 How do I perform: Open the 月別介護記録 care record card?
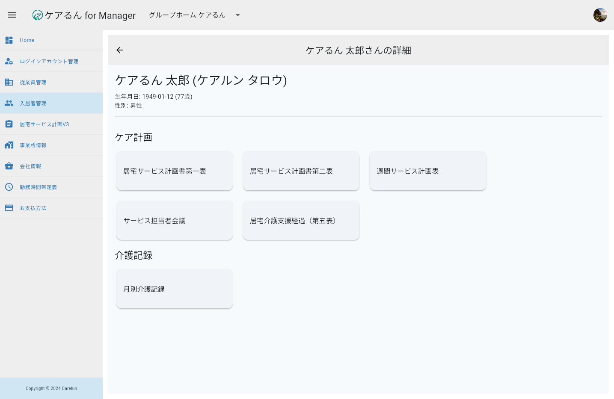(x=174, y=288)
